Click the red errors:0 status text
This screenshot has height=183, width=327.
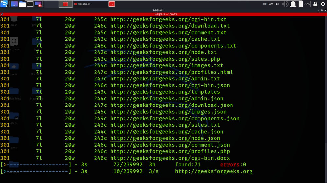click(x=233, y=165)
